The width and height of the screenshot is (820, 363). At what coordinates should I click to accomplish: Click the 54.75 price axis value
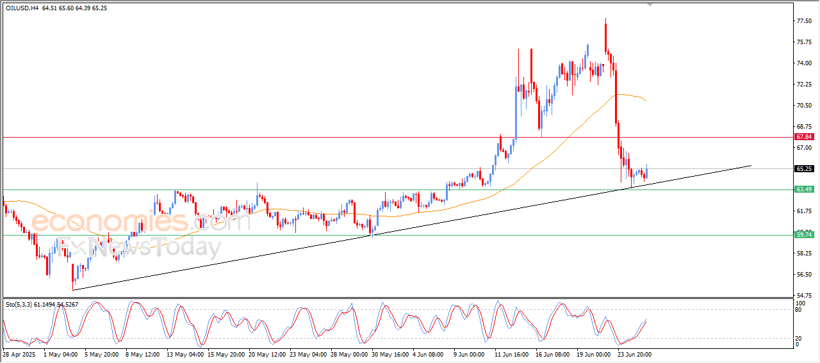pos(805,295)
